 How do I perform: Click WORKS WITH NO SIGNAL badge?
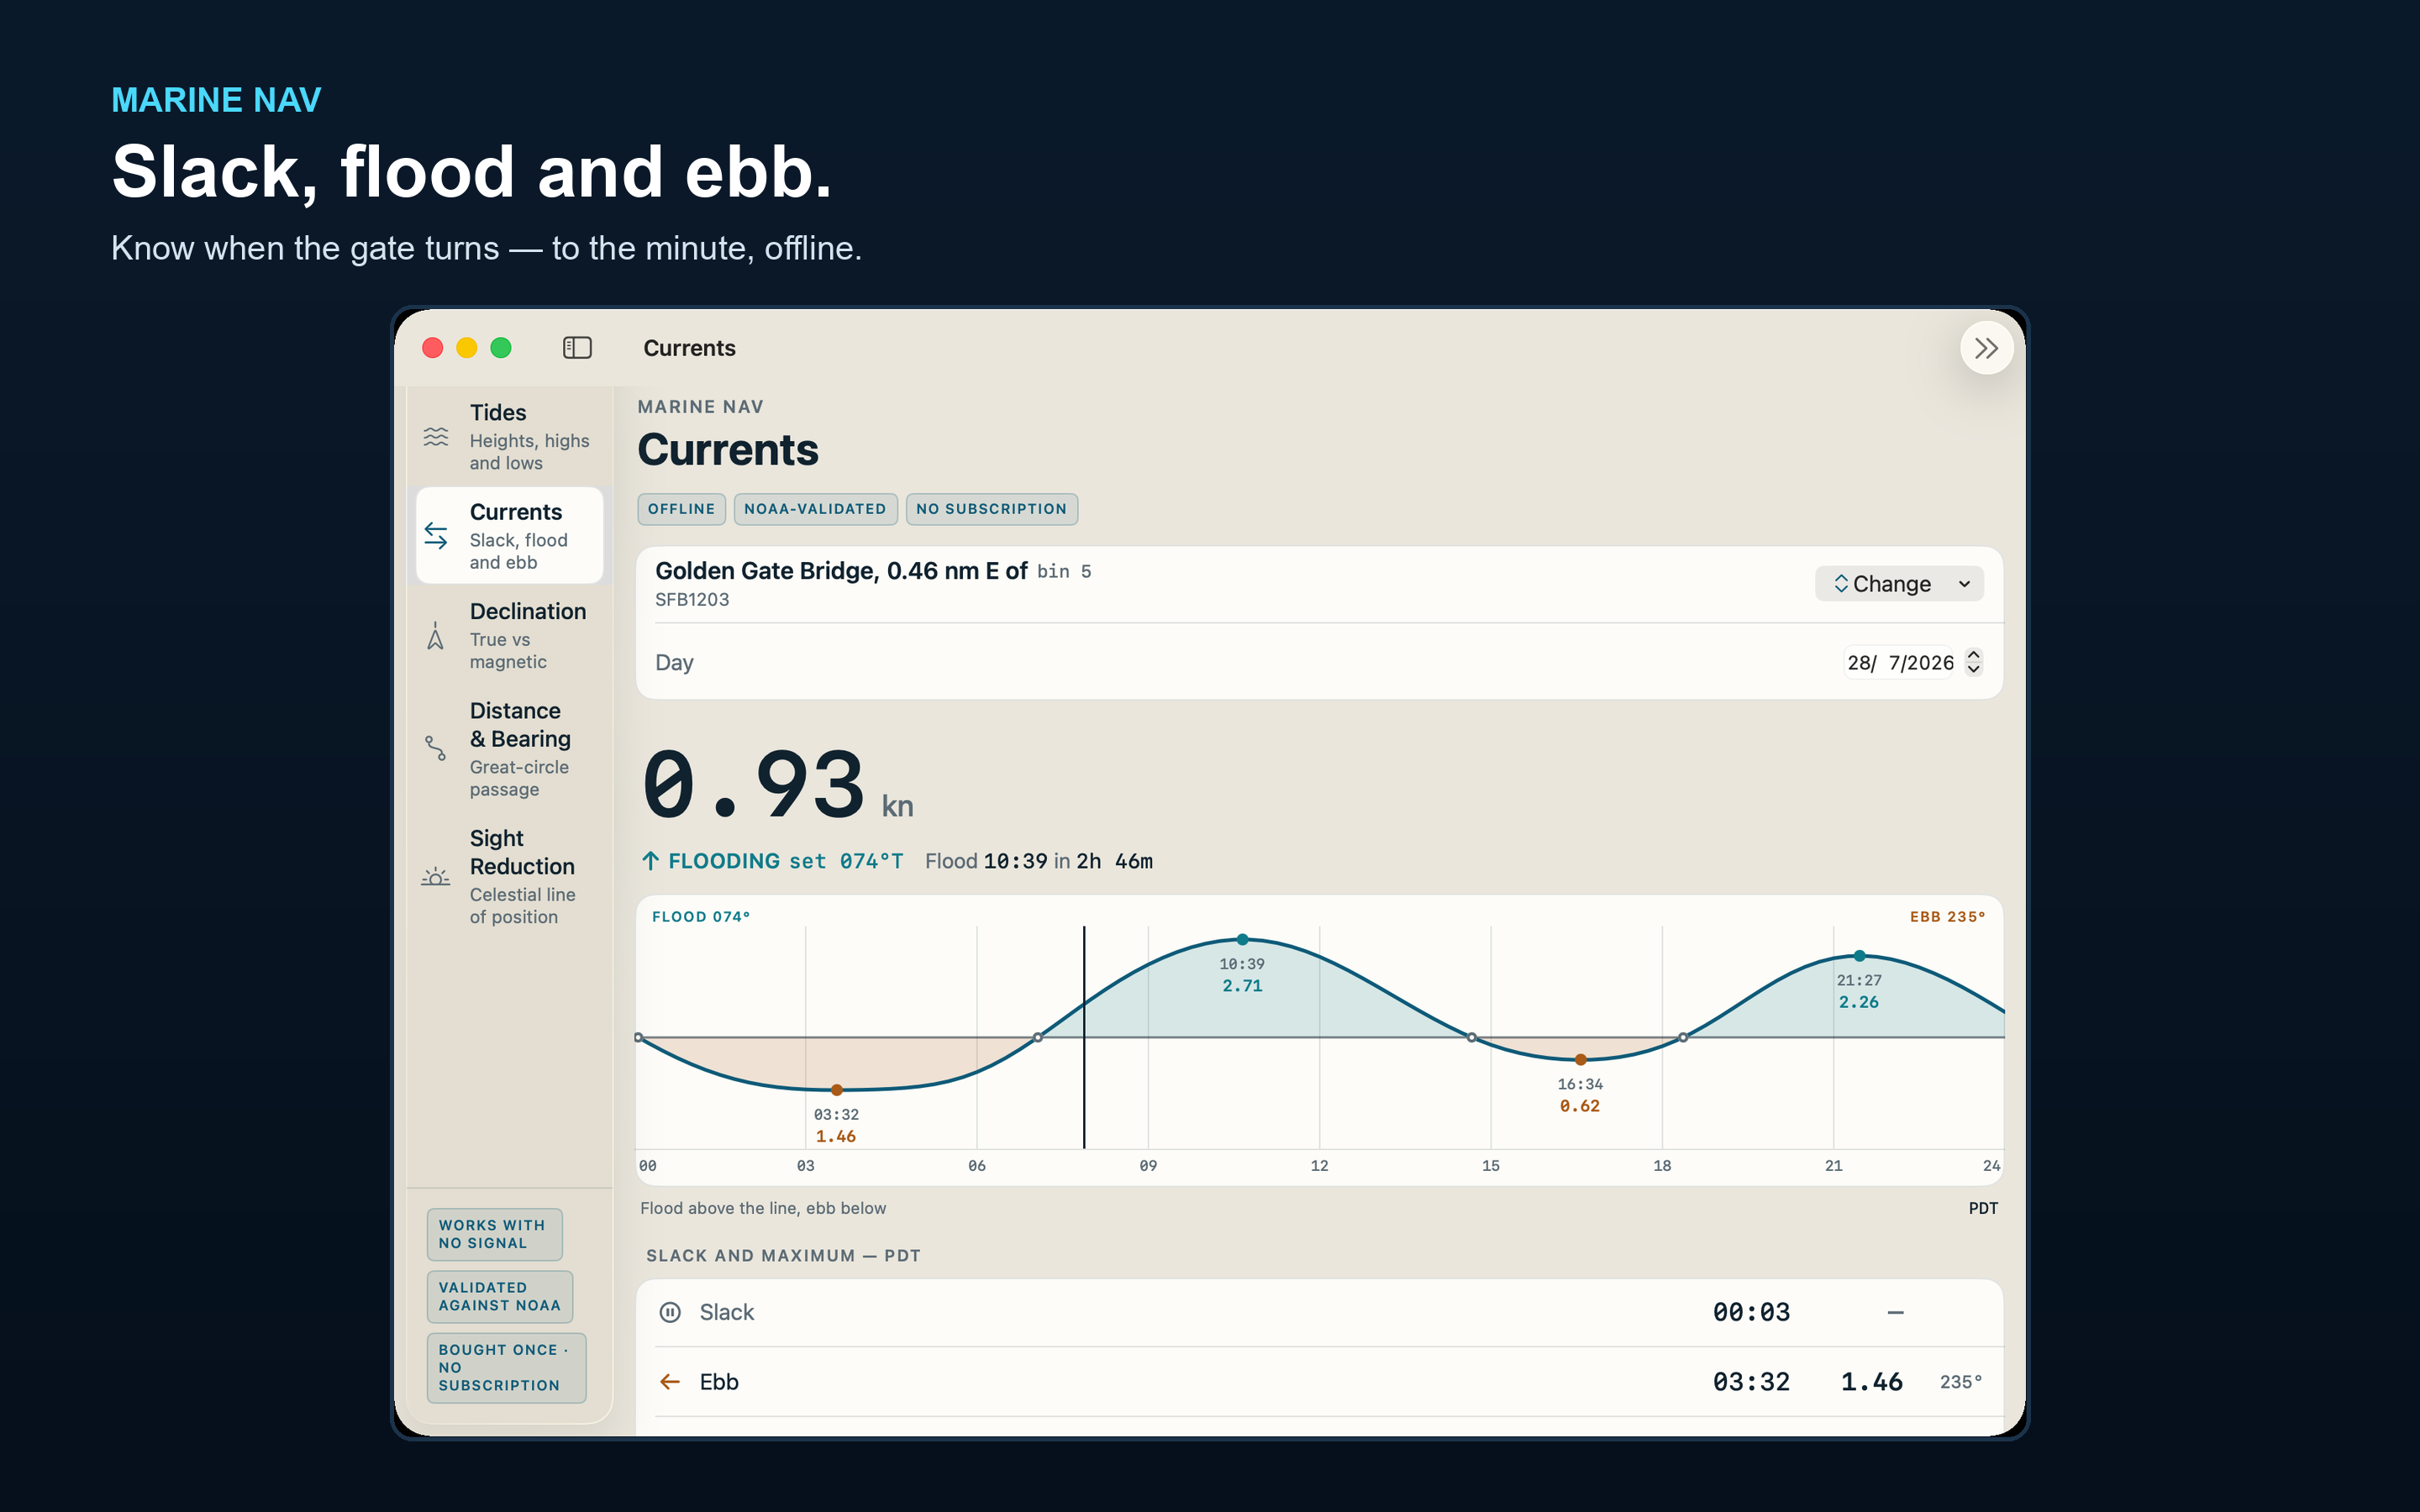tap(494, 1234)
